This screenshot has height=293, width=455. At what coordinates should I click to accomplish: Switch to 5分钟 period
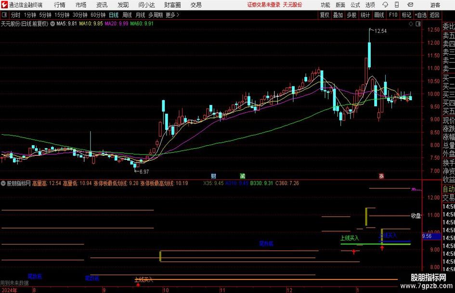(45, 15)
